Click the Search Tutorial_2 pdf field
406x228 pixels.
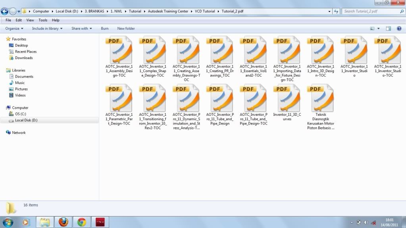373,11
